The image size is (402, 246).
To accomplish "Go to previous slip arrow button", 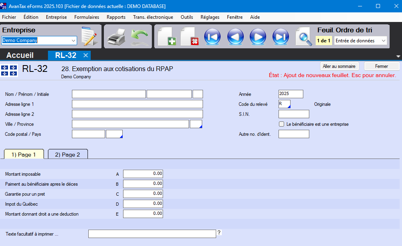I will pos(235,37).
